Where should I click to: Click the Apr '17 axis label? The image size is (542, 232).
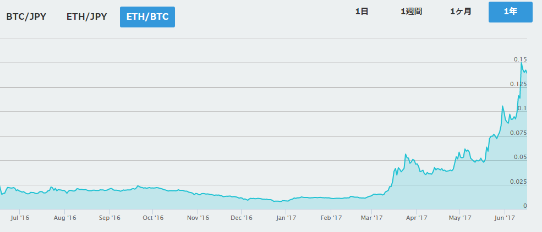coord(416,218)
